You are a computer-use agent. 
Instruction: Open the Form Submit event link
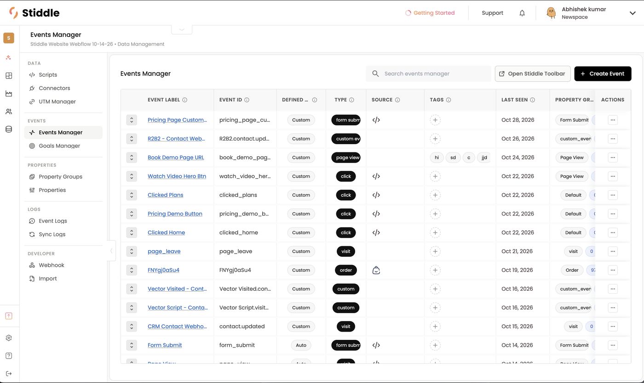point(165,345)
